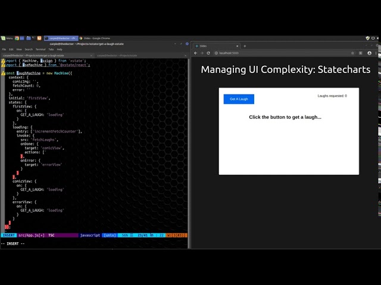Open the terminal Edit menu
381x285 pixels.
coord(11,49)
